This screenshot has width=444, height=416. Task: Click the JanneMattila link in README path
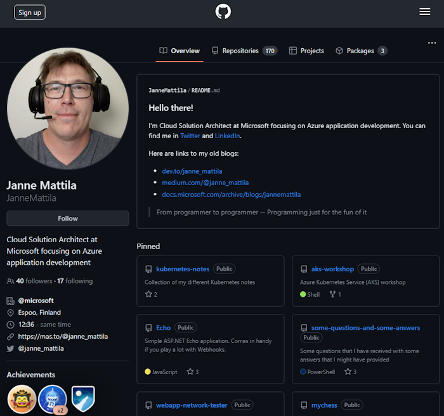tap(167, 90)
